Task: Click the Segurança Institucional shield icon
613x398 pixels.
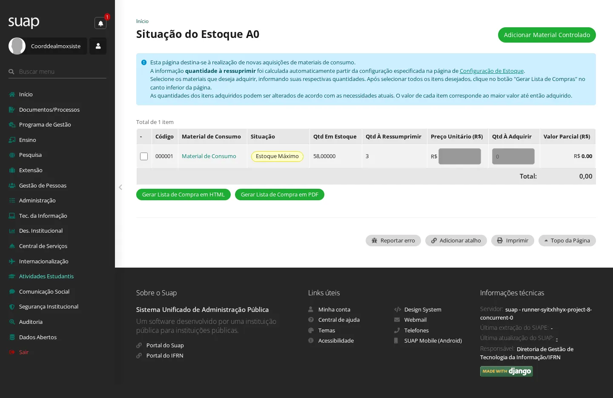Action: coord(12,306)
